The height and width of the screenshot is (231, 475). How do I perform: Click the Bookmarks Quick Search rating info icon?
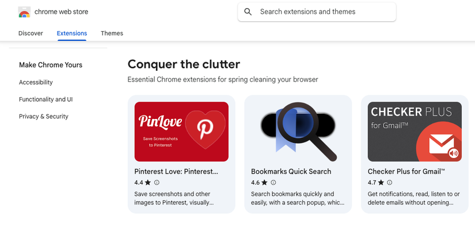point(273,183)
